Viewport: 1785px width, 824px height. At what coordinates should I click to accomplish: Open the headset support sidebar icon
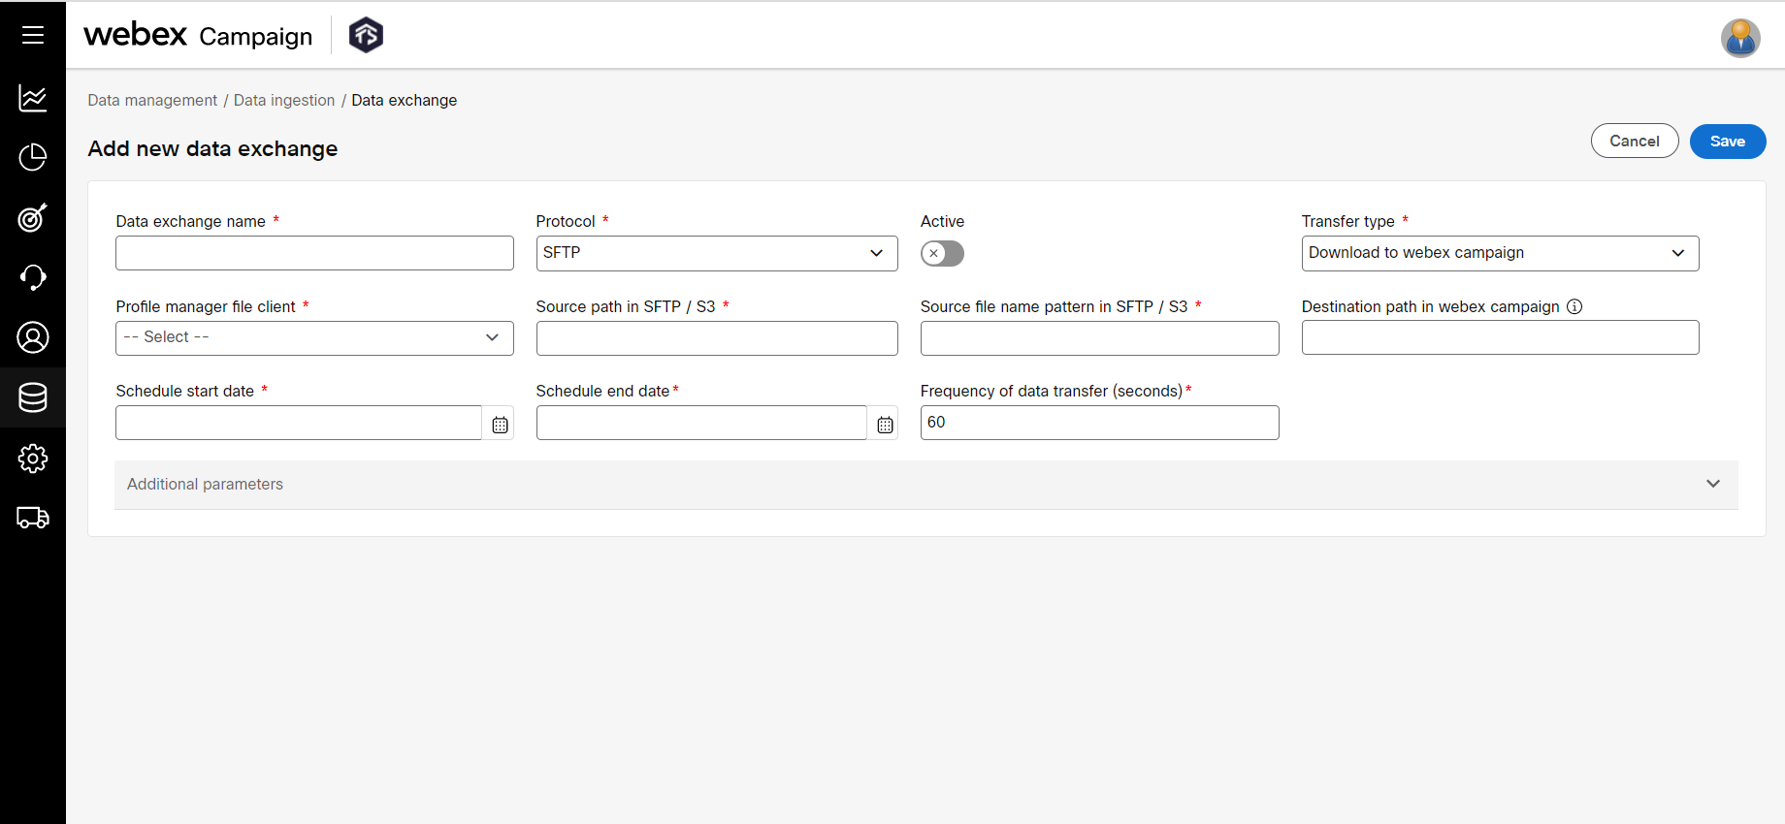point(33,277)
